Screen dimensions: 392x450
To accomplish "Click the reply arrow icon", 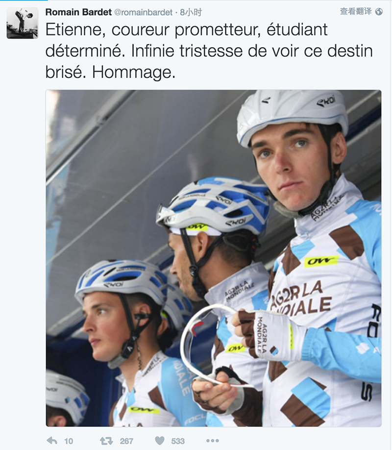I will [x=52, y=441].
